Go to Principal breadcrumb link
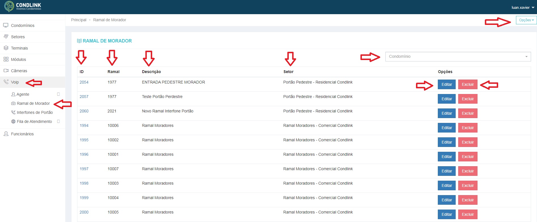537x222 pixels. pos(79,20)
